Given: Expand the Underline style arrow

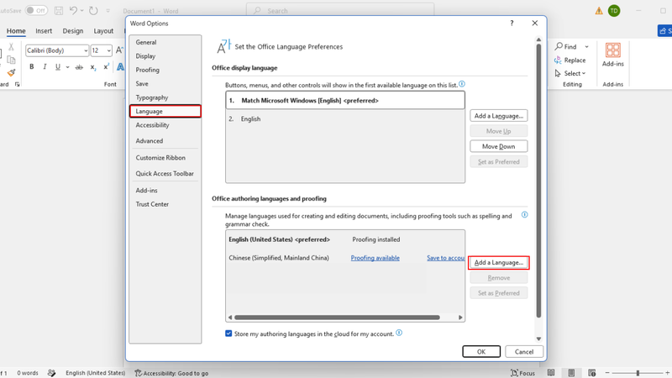Looking at the screenshot, I should 67,67.
